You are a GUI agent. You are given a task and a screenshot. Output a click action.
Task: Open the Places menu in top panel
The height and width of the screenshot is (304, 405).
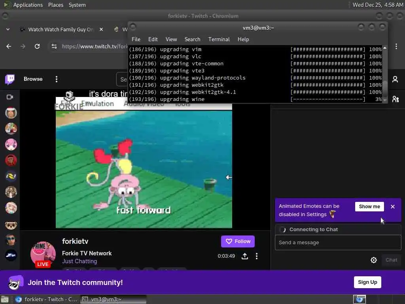pos(55,5)
